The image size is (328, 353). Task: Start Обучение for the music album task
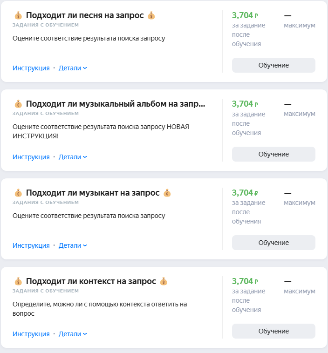click(273, 154)
